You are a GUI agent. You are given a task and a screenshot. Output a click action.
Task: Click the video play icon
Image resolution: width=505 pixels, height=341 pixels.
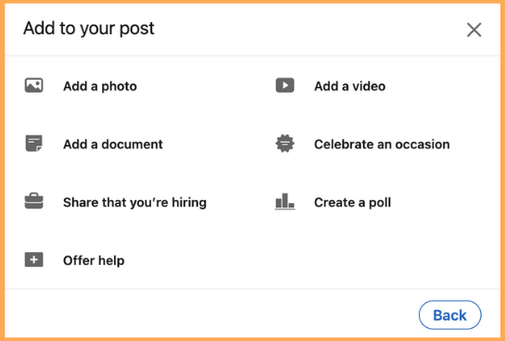pos(284,85)
